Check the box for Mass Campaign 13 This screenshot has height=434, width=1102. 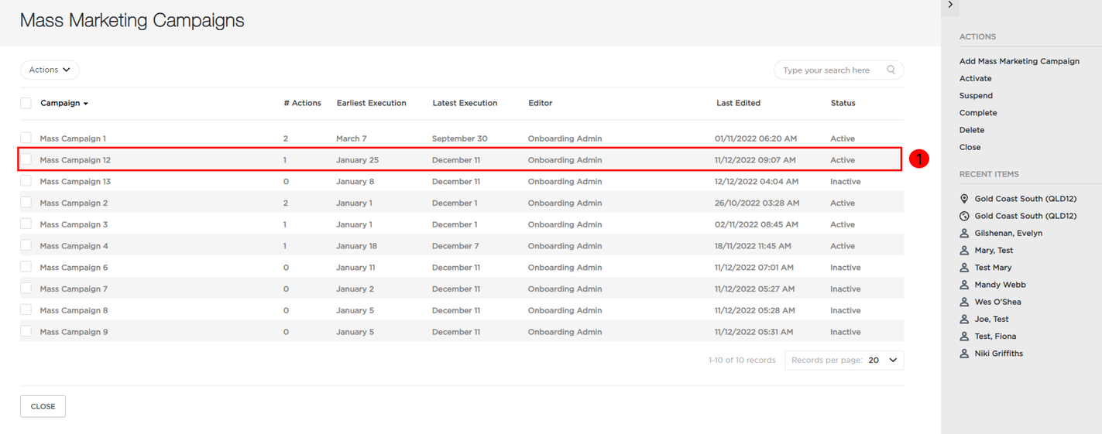[26, 181]
